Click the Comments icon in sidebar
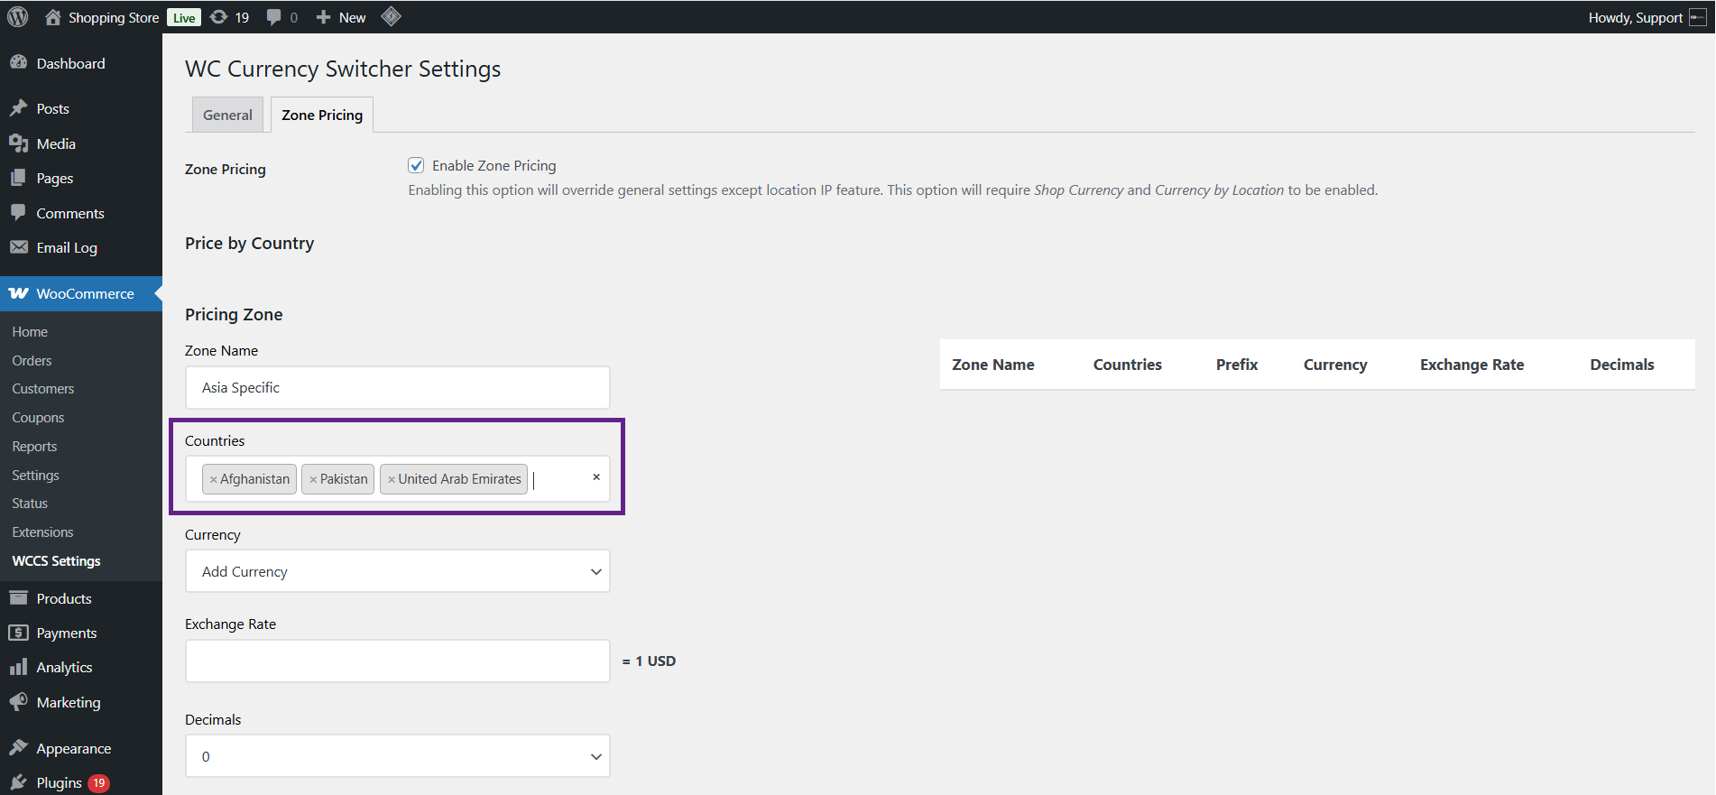 18,213
